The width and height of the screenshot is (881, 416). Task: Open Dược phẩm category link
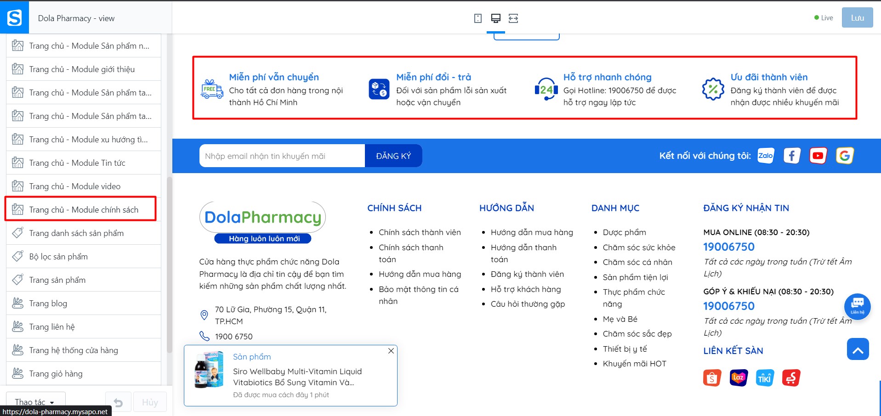624,232
